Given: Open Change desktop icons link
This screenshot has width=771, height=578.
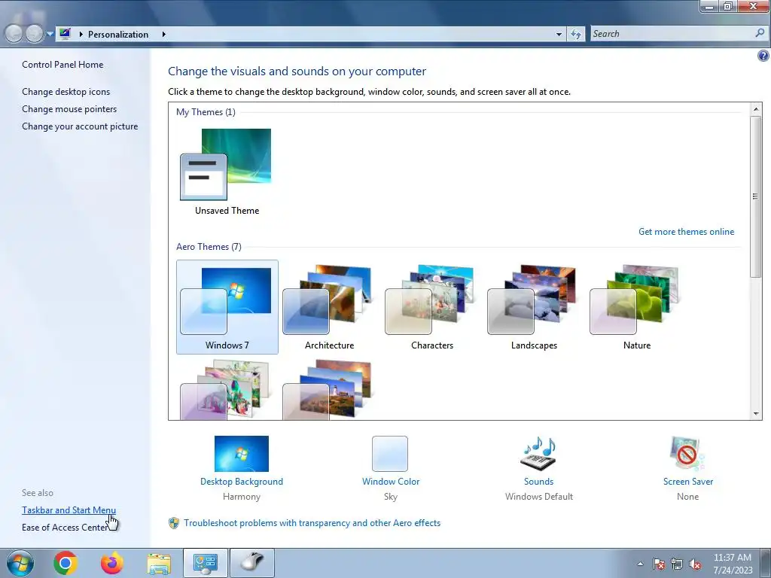Looking at the screenshot, I should point(66,91).
